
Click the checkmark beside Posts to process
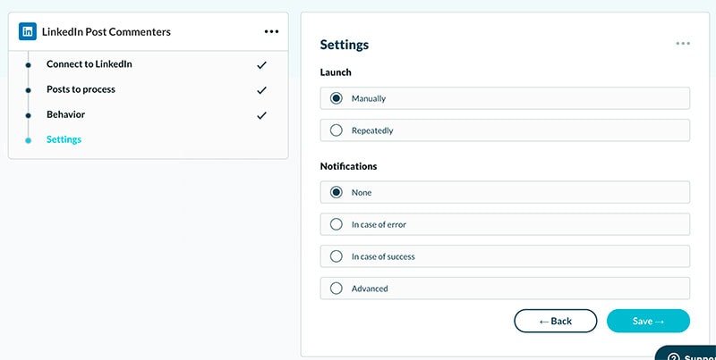coord(261,90)
